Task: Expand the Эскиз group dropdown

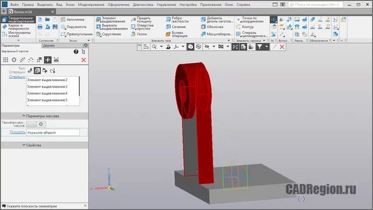Action: pyautogui.click(x=89, y=40)
